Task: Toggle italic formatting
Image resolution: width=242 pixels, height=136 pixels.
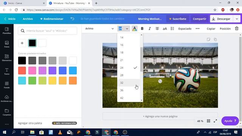Action: pos(150,29)
